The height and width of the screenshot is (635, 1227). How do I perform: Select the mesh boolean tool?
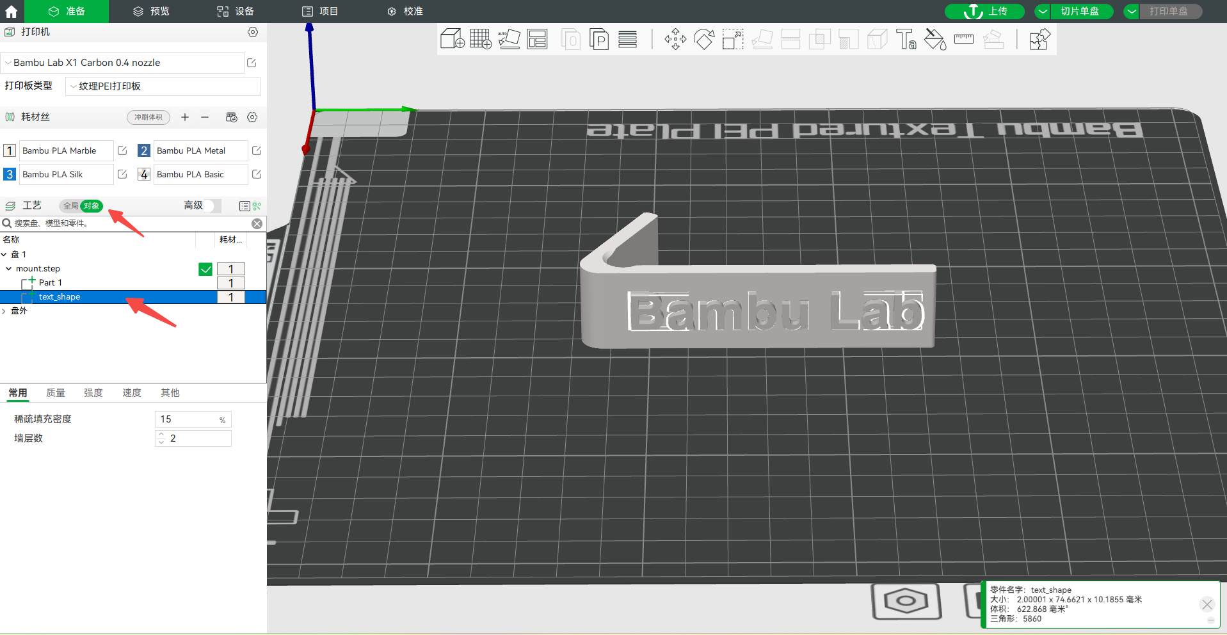819,39
